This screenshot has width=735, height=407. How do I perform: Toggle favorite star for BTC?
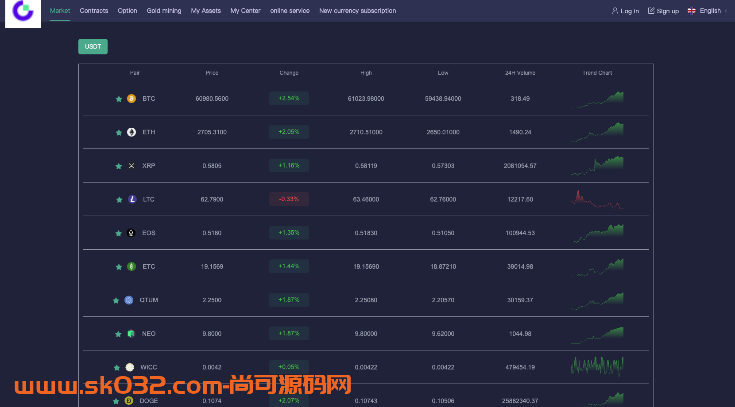click(119, 99)
